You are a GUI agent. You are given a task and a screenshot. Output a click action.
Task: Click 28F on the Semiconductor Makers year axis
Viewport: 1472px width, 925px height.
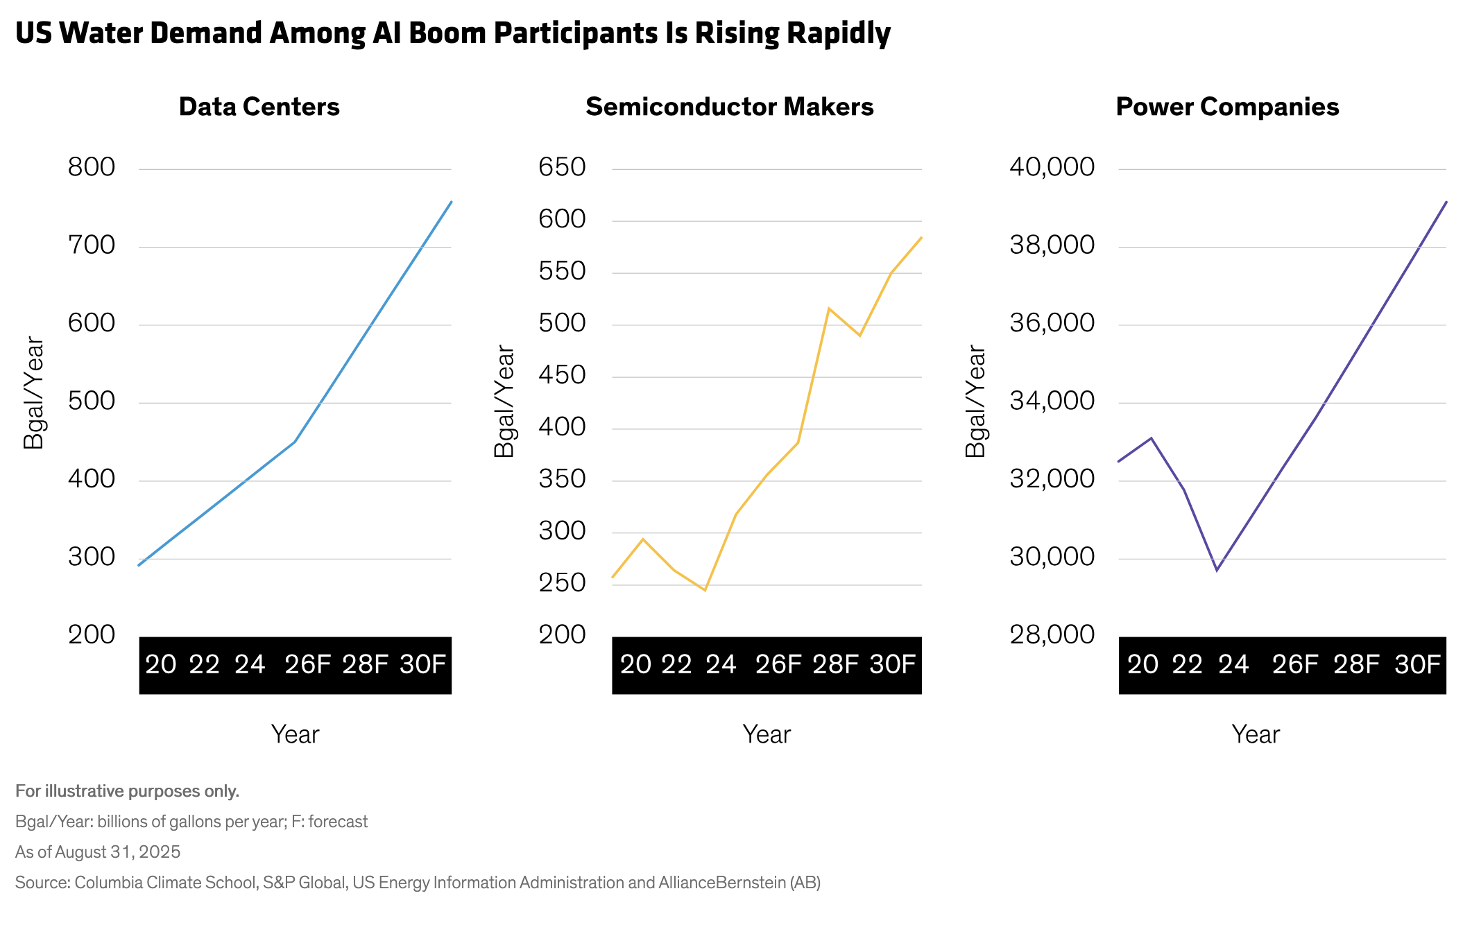(x=835, y=664)
